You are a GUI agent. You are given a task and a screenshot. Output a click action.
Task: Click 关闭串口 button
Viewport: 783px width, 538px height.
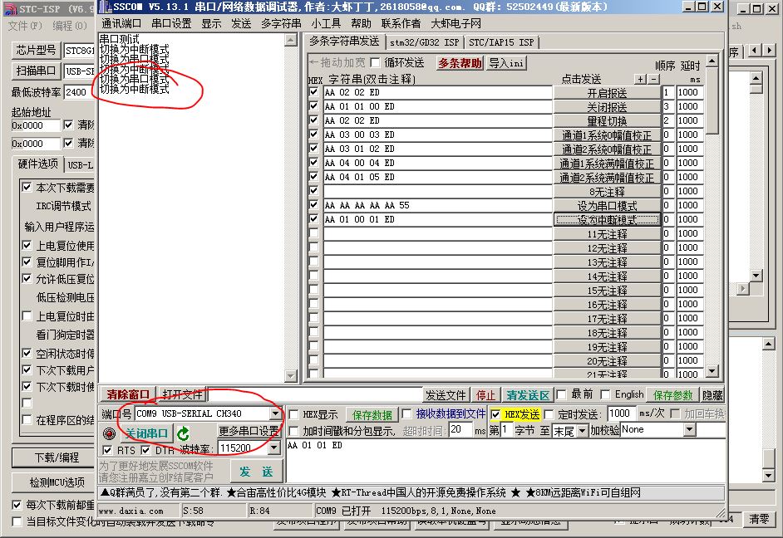145,433
